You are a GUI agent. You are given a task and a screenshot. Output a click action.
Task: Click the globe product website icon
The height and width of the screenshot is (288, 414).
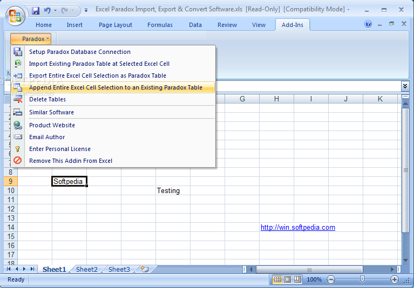18,125
